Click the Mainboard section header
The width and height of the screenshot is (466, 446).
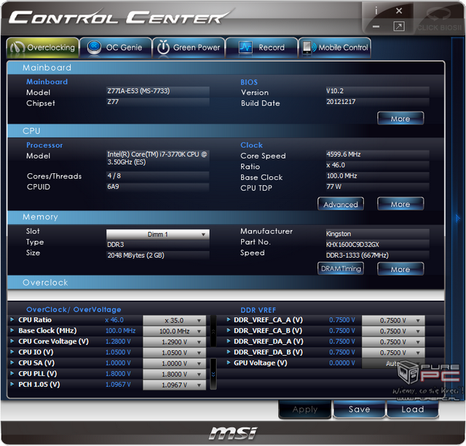click(226, 68)
